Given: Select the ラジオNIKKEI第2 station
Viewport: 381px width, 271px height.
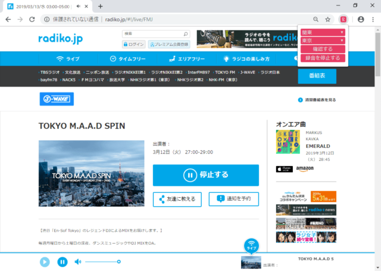Looking at the screenshot, I should click(167, 73).
